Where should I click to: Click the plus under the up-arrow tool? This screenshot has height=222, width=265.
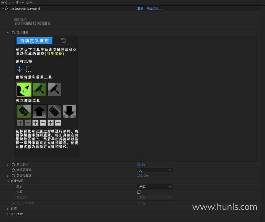36,123
